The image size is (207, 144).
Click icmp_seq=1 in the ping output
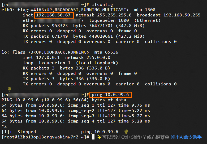[x=81, y=105]
